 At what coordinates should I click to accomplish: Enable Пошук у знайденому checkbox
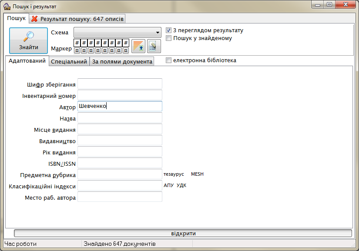[169, 38]
